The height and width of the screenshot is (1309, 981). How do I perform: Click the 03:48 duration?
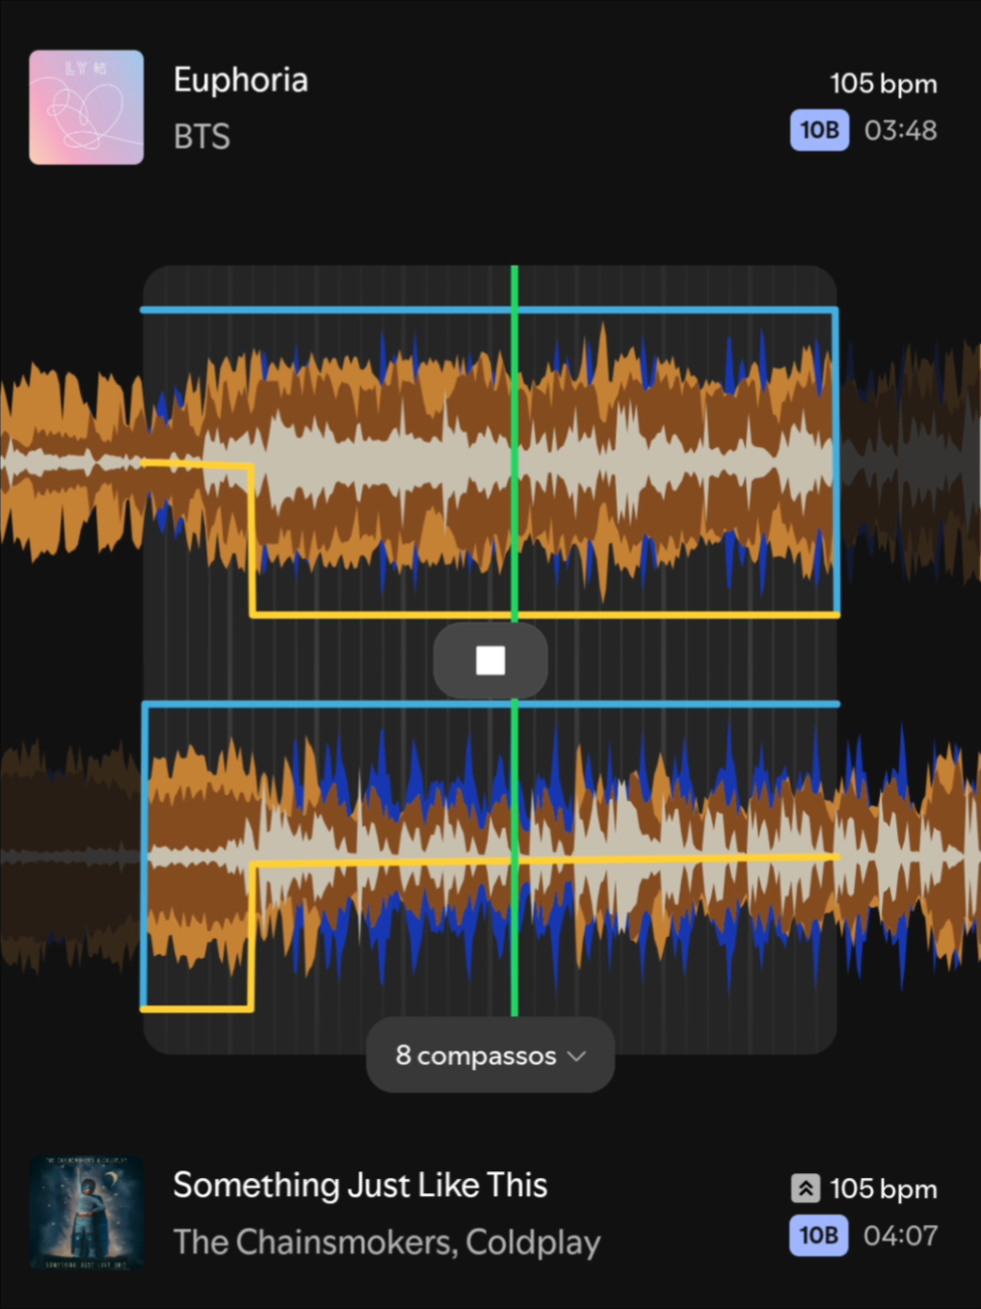click(x=901, y=130)
